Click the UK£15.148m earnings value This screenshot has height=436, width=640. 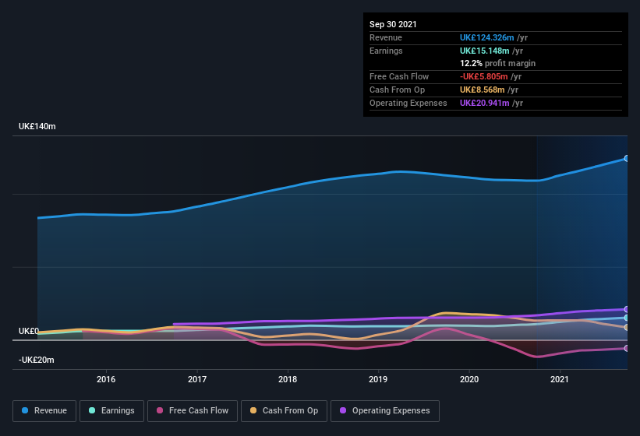485,51
